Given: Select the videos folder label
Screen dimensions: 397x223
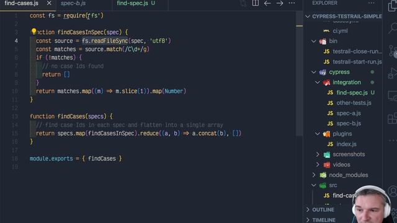Looking at the screenshot, I should pyautogui.click(x=341, y=165).
